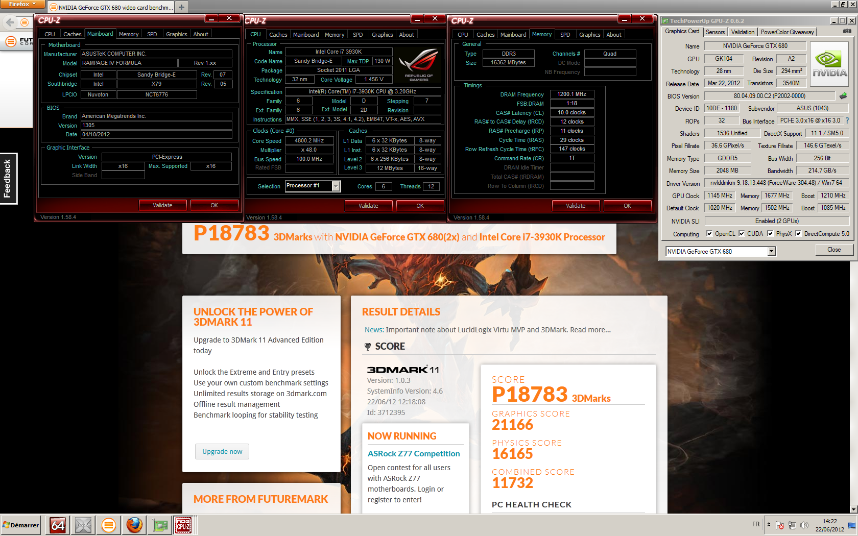Click OK in the CPU-Z processor window

pyautogui.click(x=420, y=206)
